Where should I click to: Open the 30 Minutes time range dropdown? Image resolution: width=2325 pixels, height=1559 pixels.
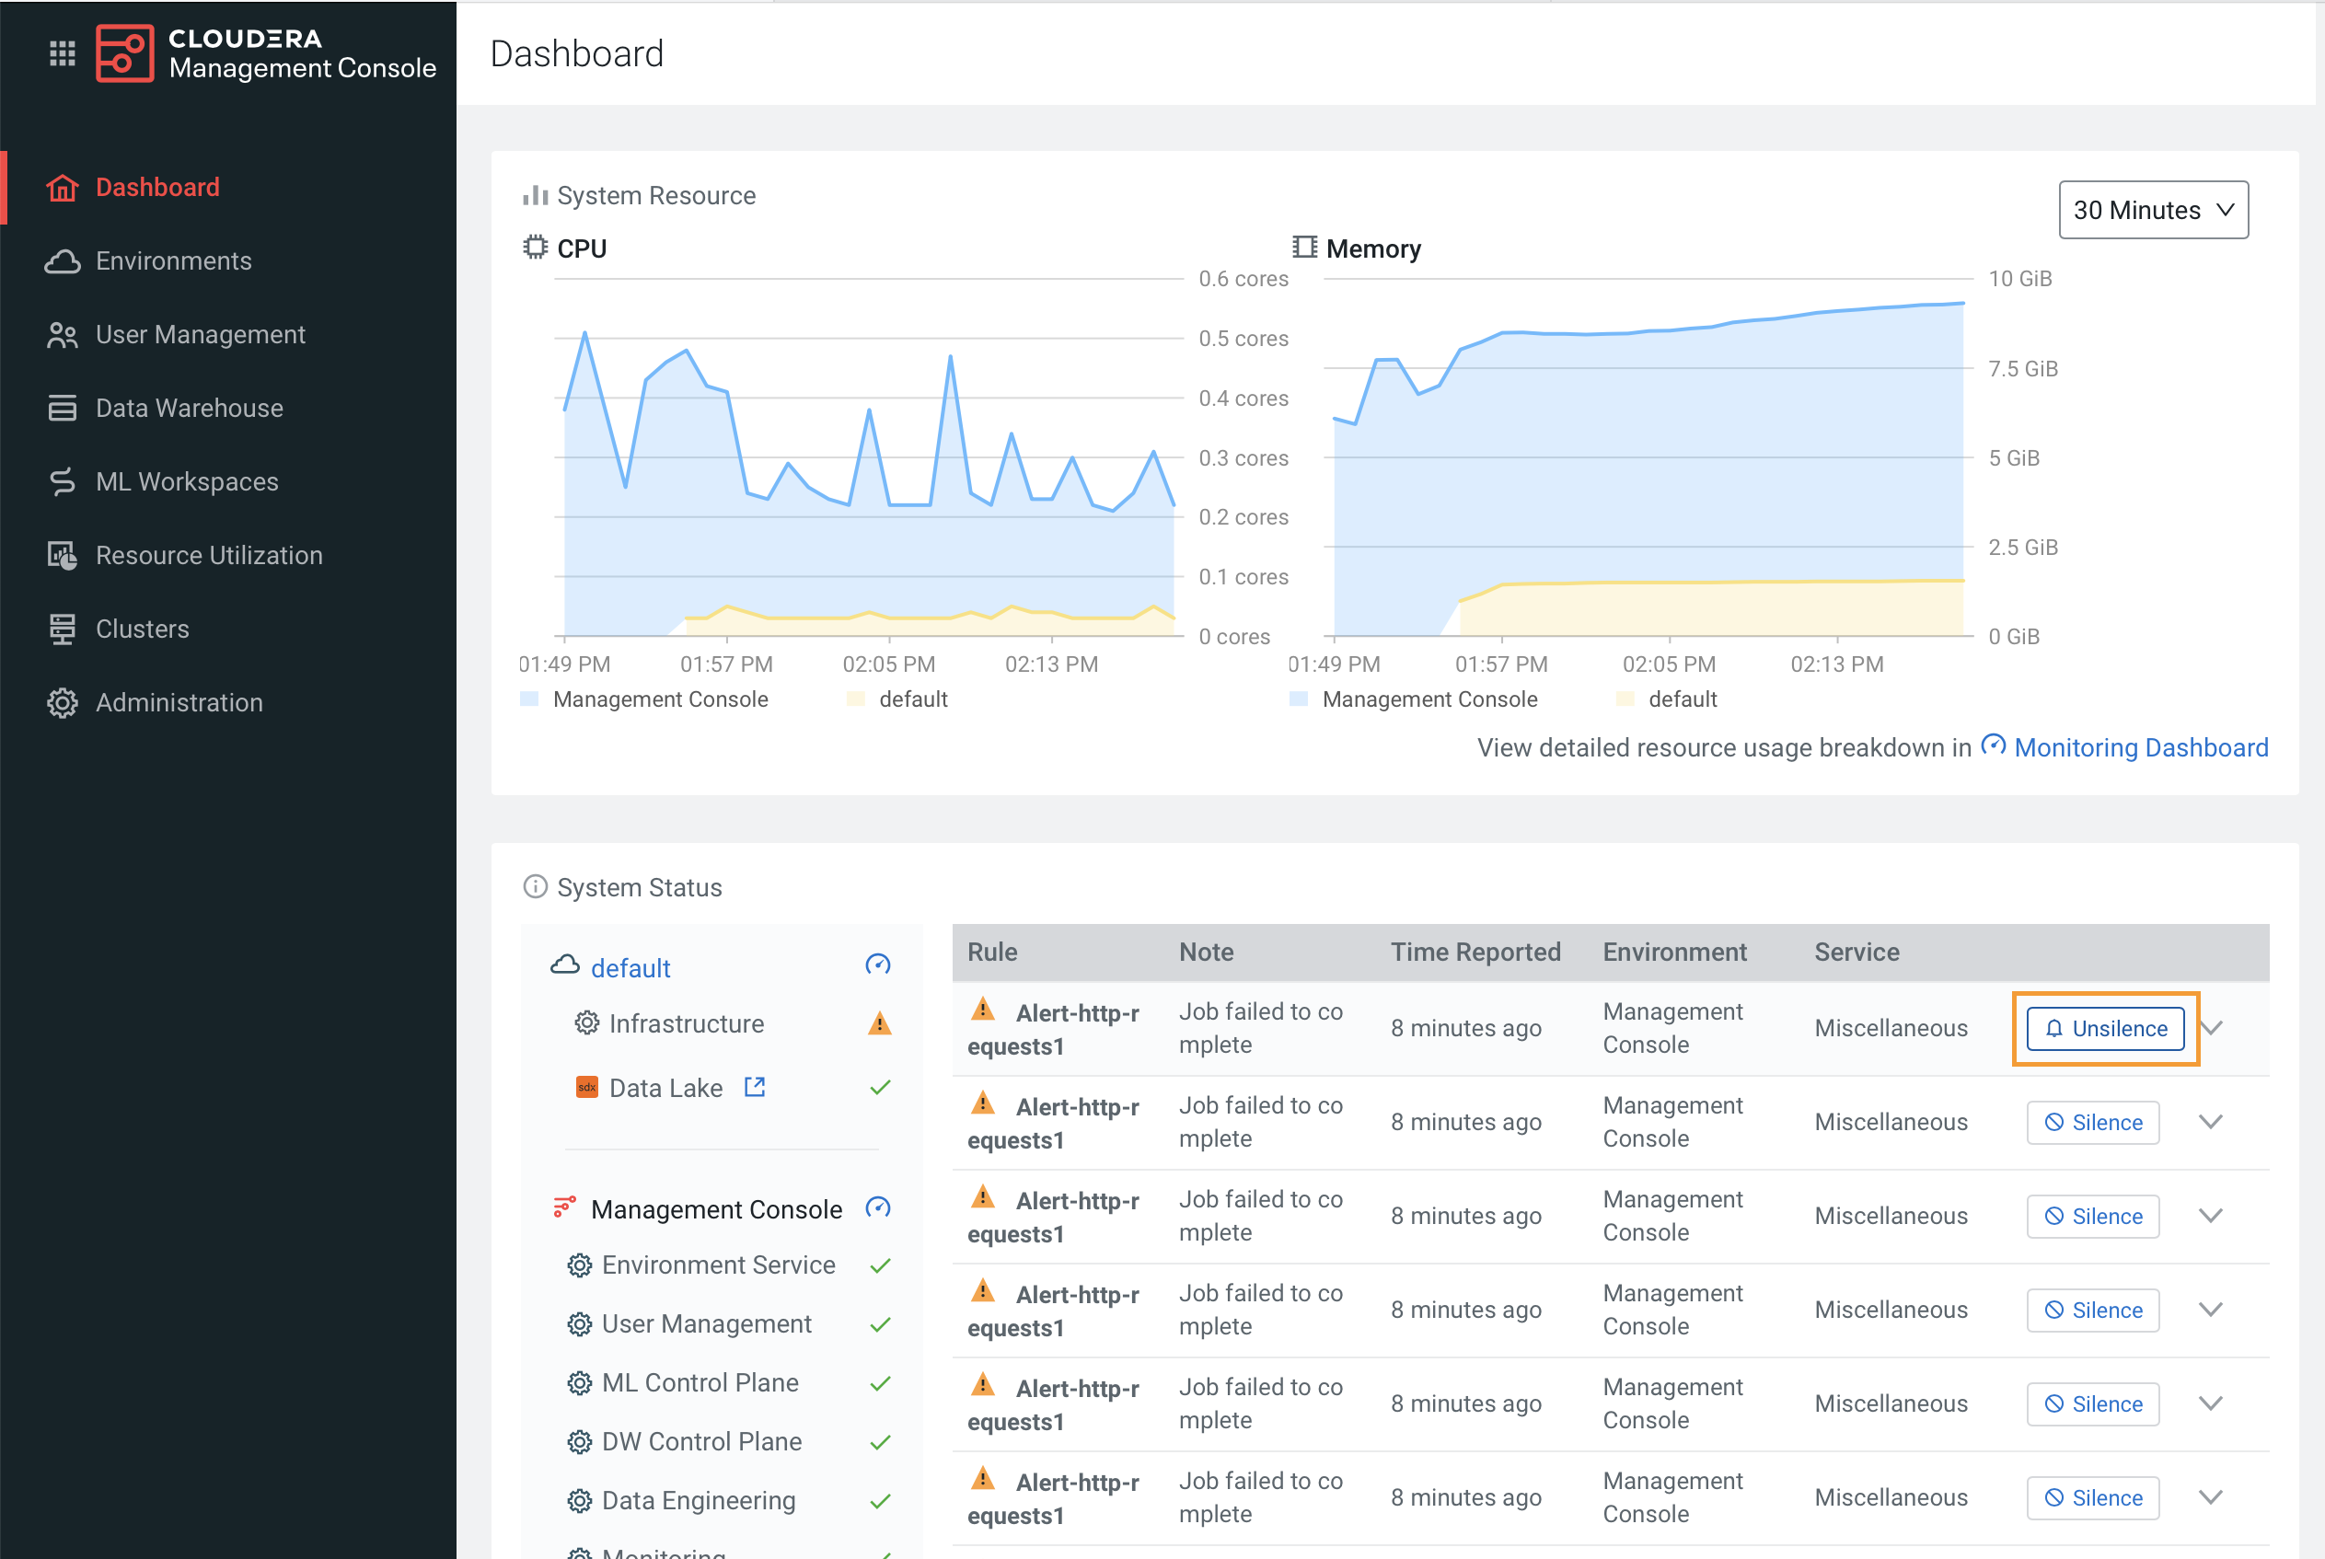tap(2153, 210)
